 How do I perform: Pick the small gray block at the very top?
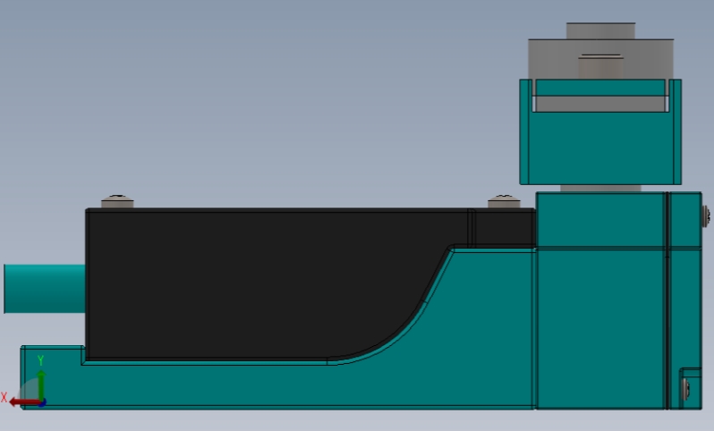tap(600, 30)
